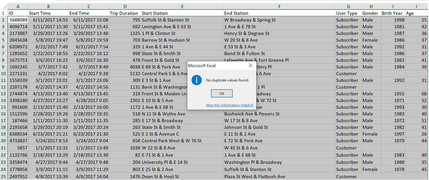Screen dimensions: 429x180
Task: Select birth year cell 1998
Action: (x=393, y=20)
